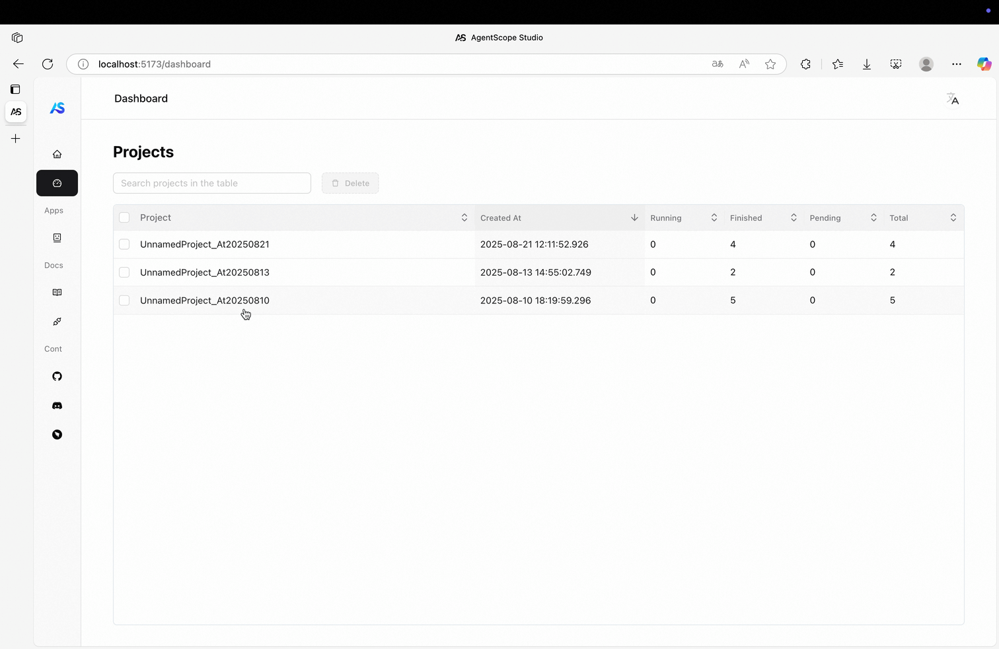Refresh the page with the reload button
999x649 pixels.
(x=48, y=64)
